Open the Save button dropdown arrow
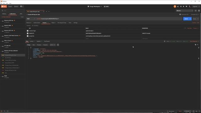The width and height of the screenshot is (201, 113). pos(198,19)
